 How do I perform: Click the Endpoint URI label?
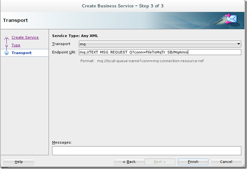coord(63,52)
